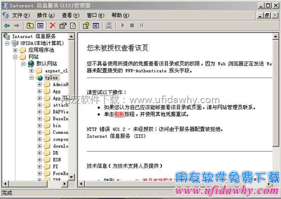Expand the Common folder node
The image size is (281, 199).
(40, 132)
